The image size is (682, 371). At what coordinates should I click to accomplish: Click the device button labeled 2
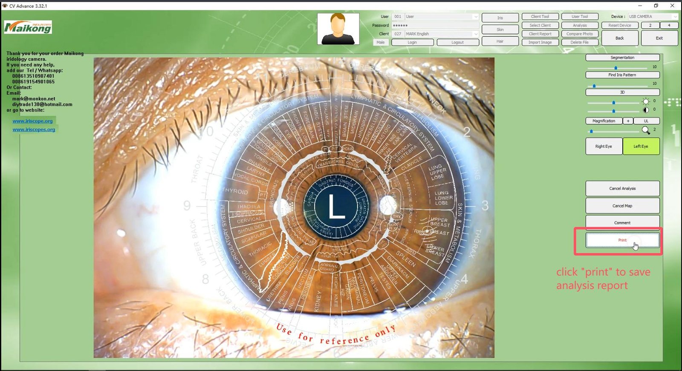650,25
